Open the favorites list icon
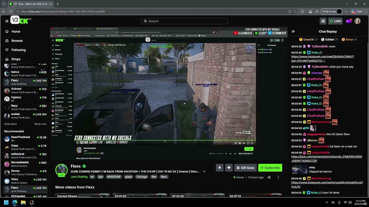 click(x=317, y=11)
